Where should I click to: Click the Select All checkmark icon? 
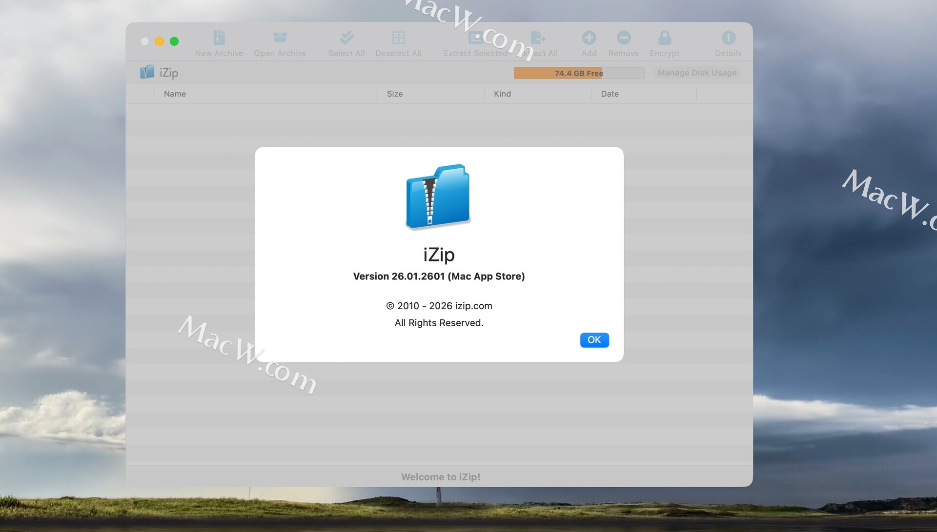pos(346,38)
